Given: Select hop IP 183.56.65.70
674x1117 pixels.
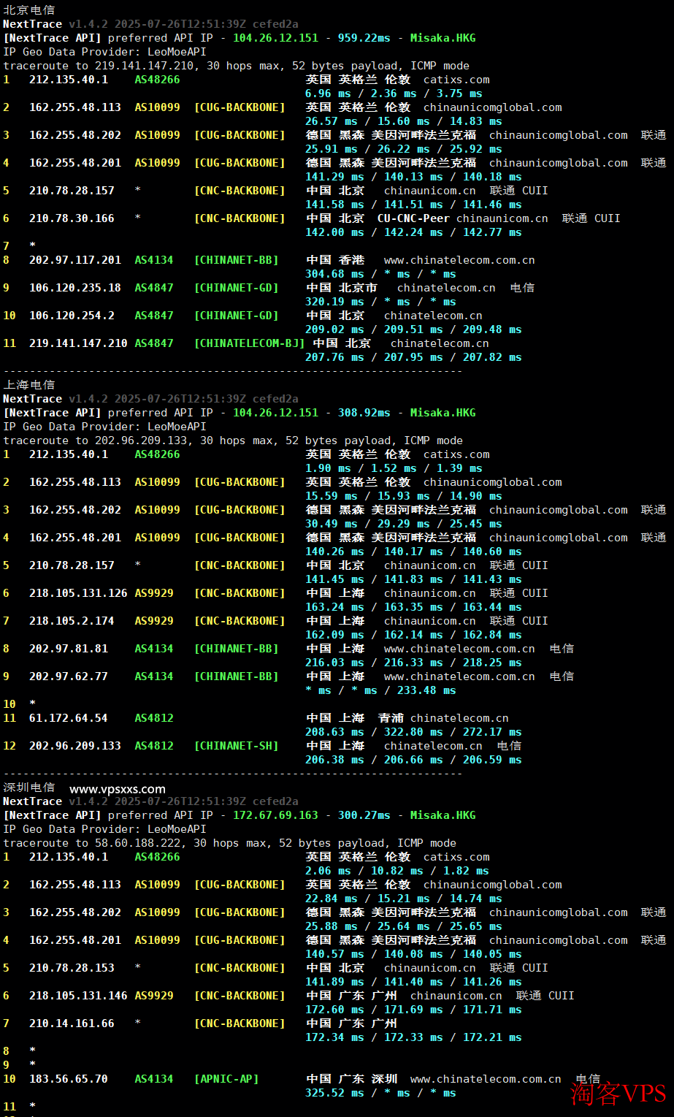Looking at the screenshot, I should click(x=69, y=1079).
